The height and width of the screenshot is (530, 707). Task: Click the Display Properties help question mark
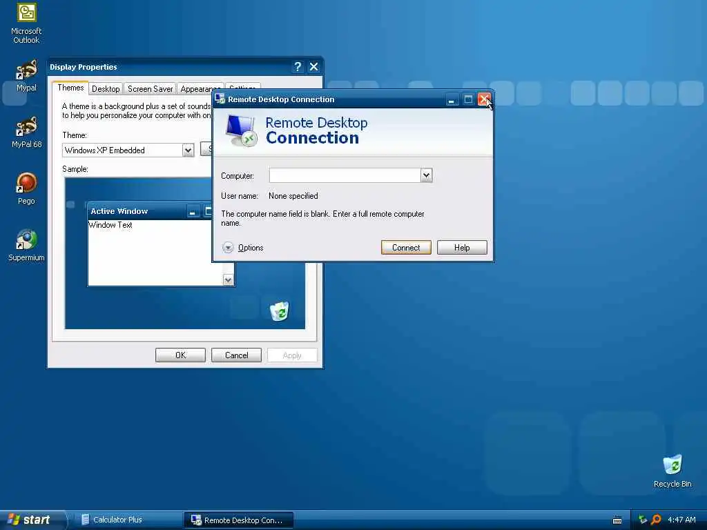(x=298, y=67)
